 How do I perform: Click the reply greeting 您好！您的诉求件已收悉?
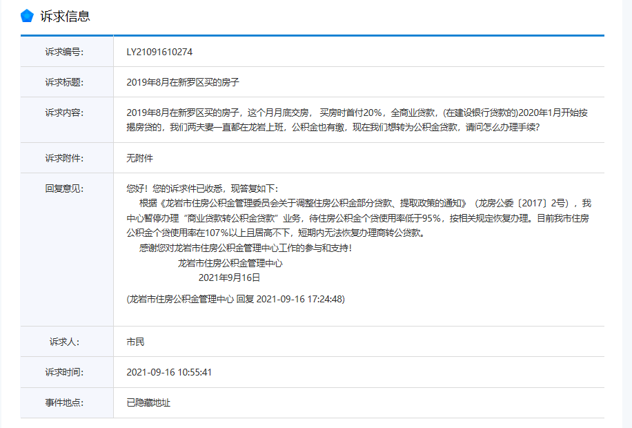point(201,188)
